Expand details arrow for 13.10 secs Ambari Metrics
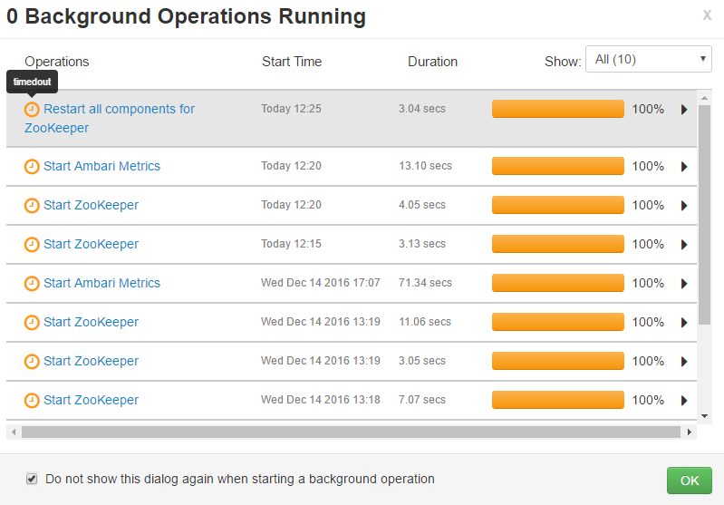 [684, 167]
